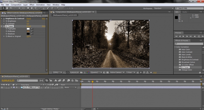
Task: Switch to the Audio tab
Action: pyautogui.click(x=185, y=12)
